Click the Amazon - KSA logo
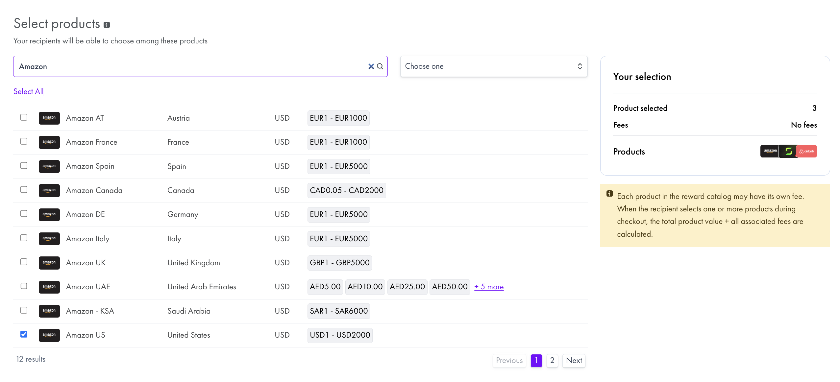Image resolution: width=840 pixels, height=382 pixels. (49, 311)
